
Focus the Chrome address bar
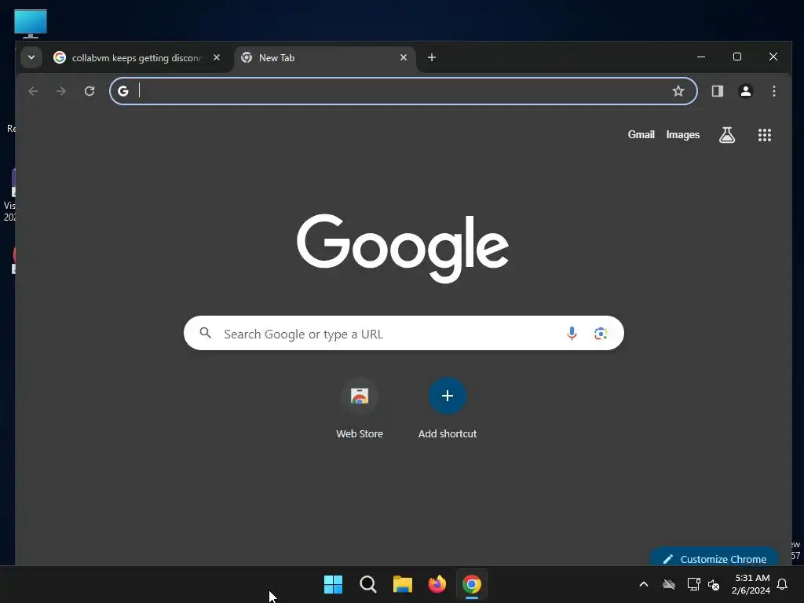point(404,91)
